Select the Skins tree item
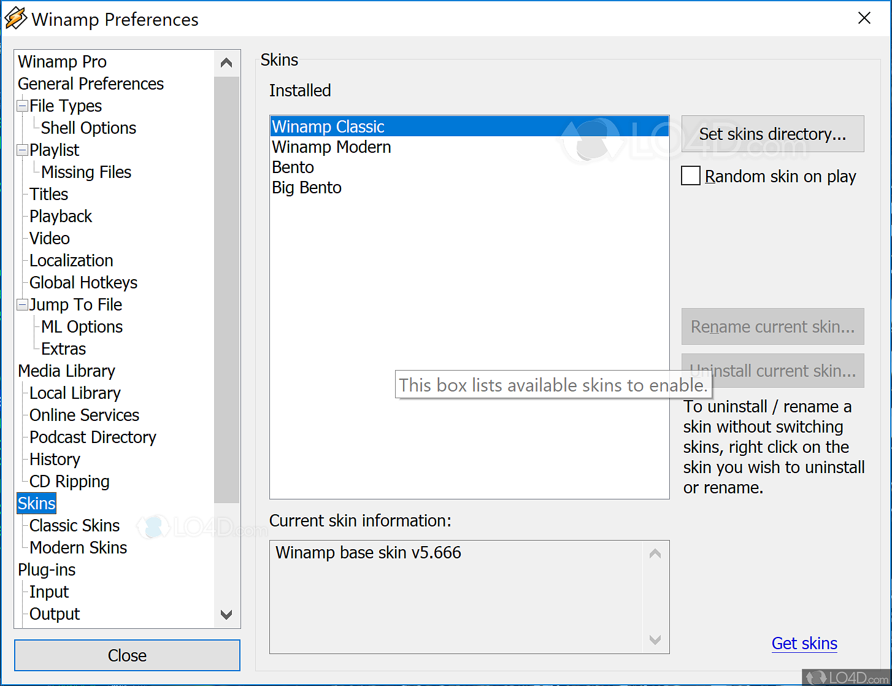This screenshot has width=892, height=686. click(x=37, y=504)
